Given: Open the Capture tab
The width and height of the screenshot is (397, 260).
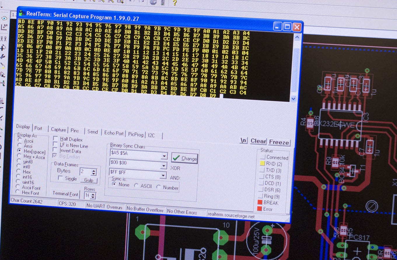Looking at the screenshot, I should click(x=58, y=129).
